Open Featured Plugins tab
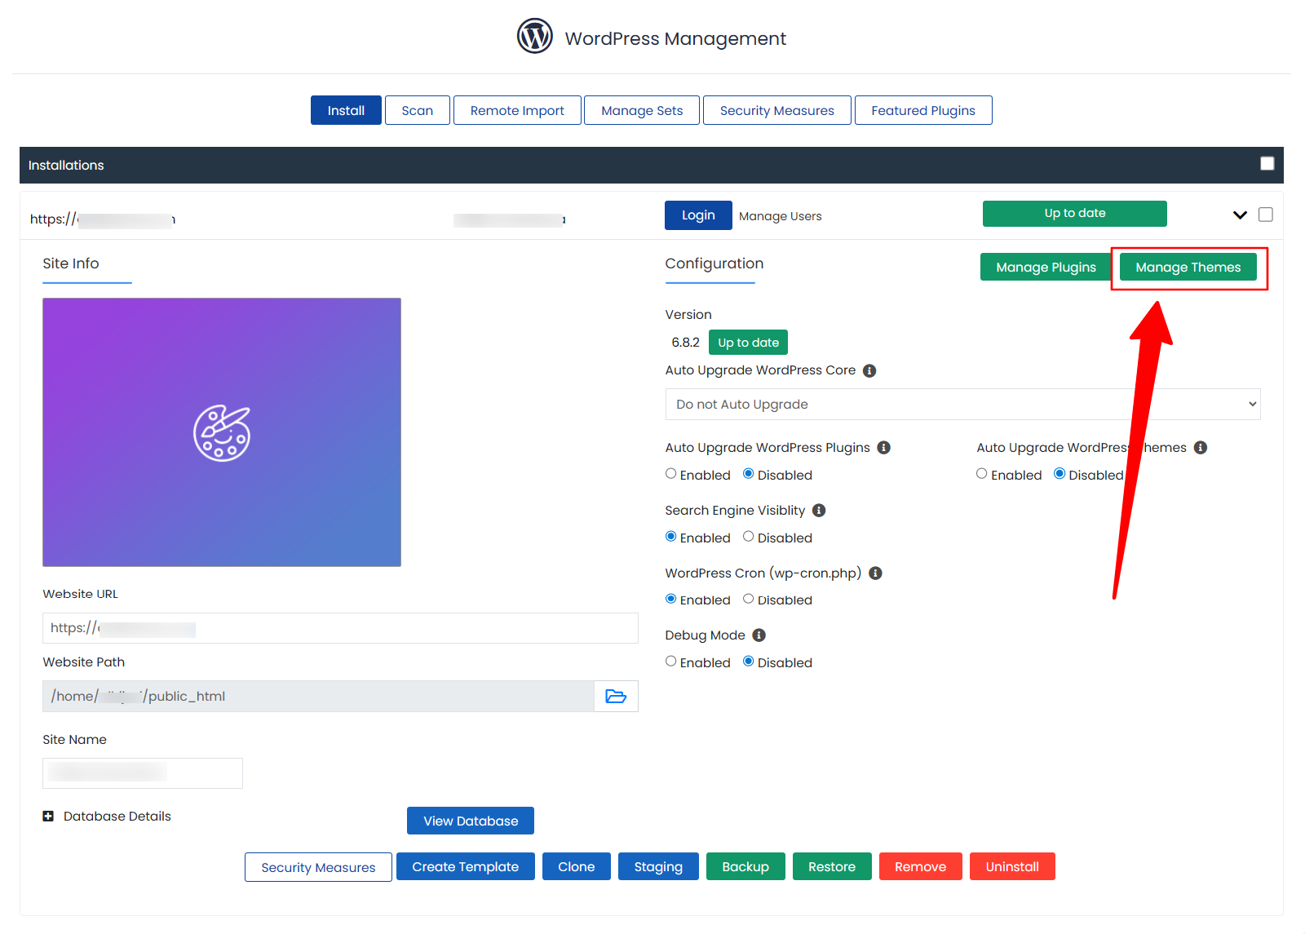The height and width of the screenshot is (934, 1305). pyautogui.click(x=923, y=110)
